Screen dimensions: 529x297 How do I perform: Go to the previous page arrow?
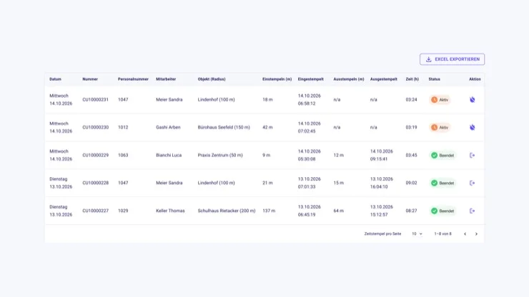(x=465, y=234)
